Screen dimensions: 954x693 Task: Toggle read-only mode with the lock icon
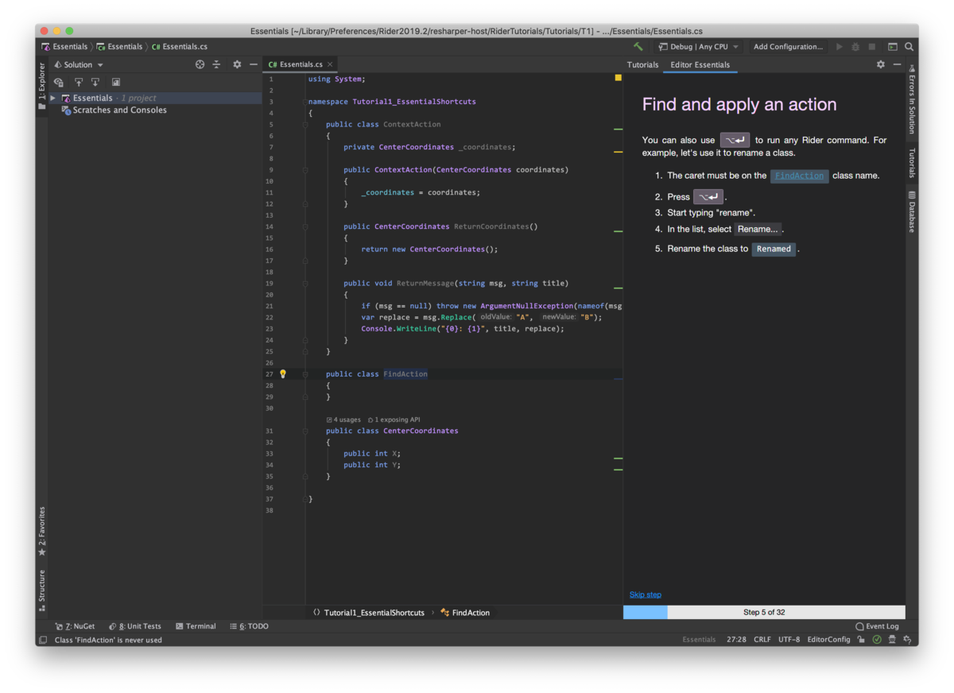point(861,639)
